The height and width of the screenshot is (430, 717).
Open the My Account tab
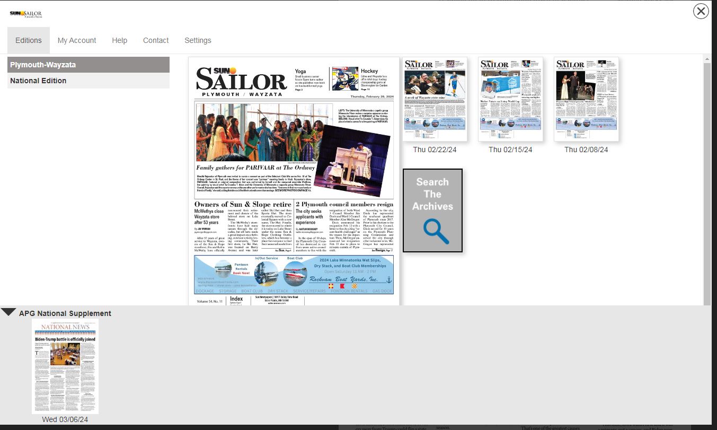[x=77, y=40]
